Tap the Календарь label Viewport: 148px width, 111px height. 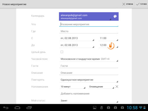(x=38, y=16)
